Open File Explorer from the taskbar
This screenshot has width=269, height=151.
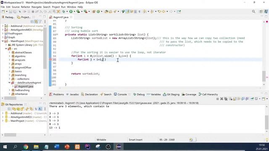(36, 147)
